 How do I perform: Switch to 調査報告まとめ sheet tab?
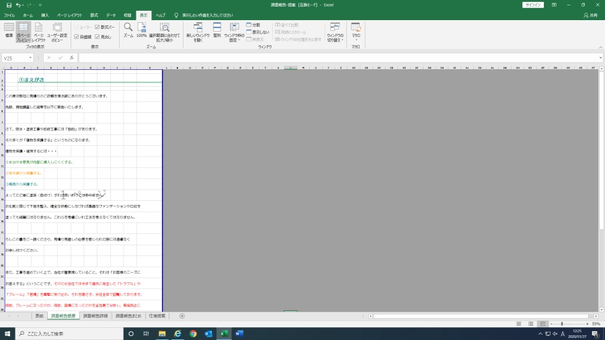click(128, 316)
